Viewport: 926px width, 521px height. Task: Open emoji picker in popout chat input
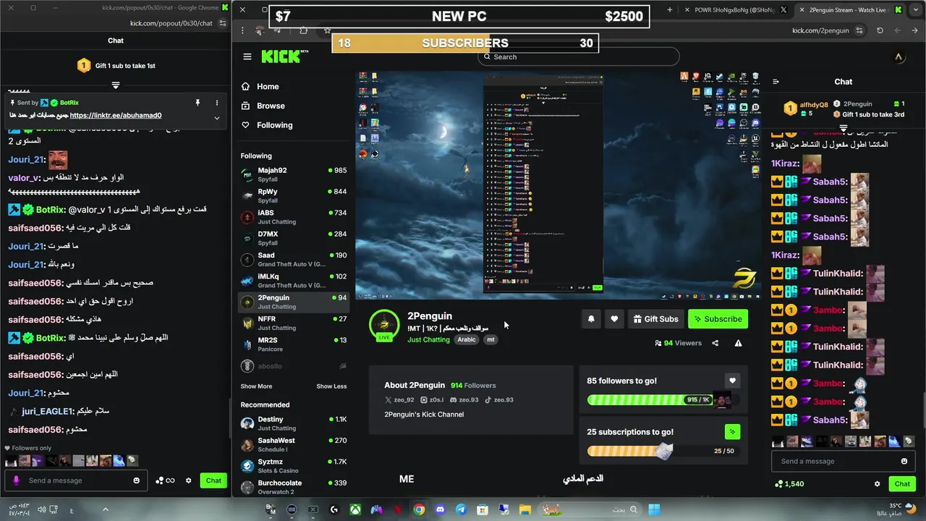pos(137,480)
